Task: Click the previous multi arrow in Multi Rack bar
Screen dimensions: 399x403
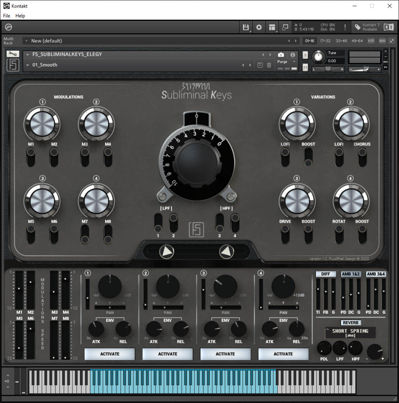Action: [289, 41]
